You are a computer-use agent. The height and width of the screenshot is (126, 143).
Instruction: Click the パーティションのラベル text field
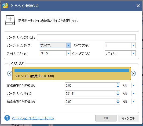tap(86, 37)
